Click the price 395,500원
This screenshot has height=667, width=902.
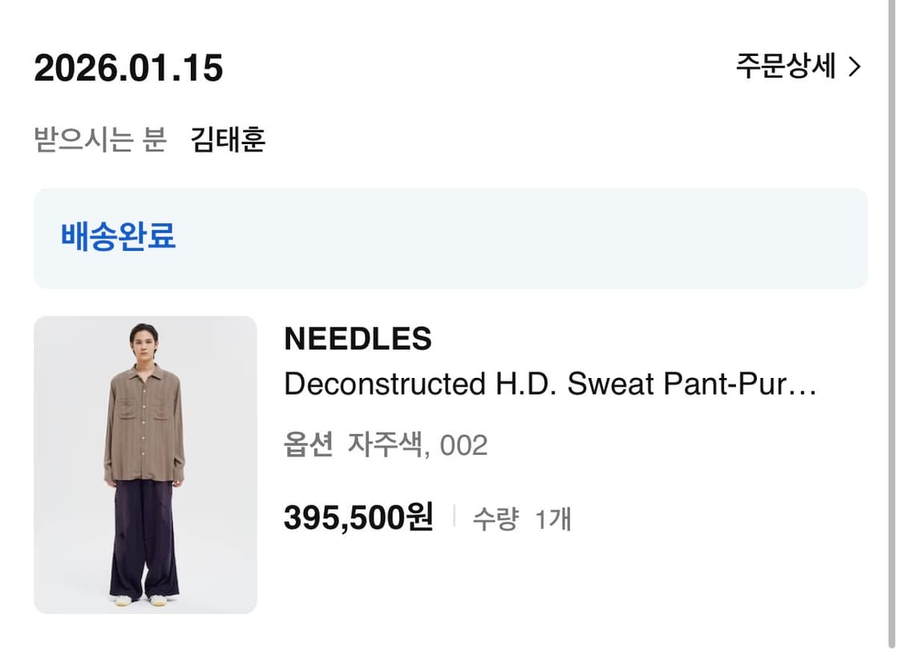(x=359, y=519)
